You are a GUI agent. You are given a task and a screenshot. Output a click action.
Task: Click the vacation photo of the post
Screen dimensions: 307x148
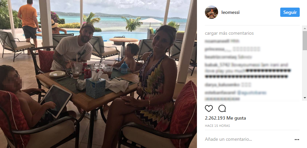click(x=98, y=74)
